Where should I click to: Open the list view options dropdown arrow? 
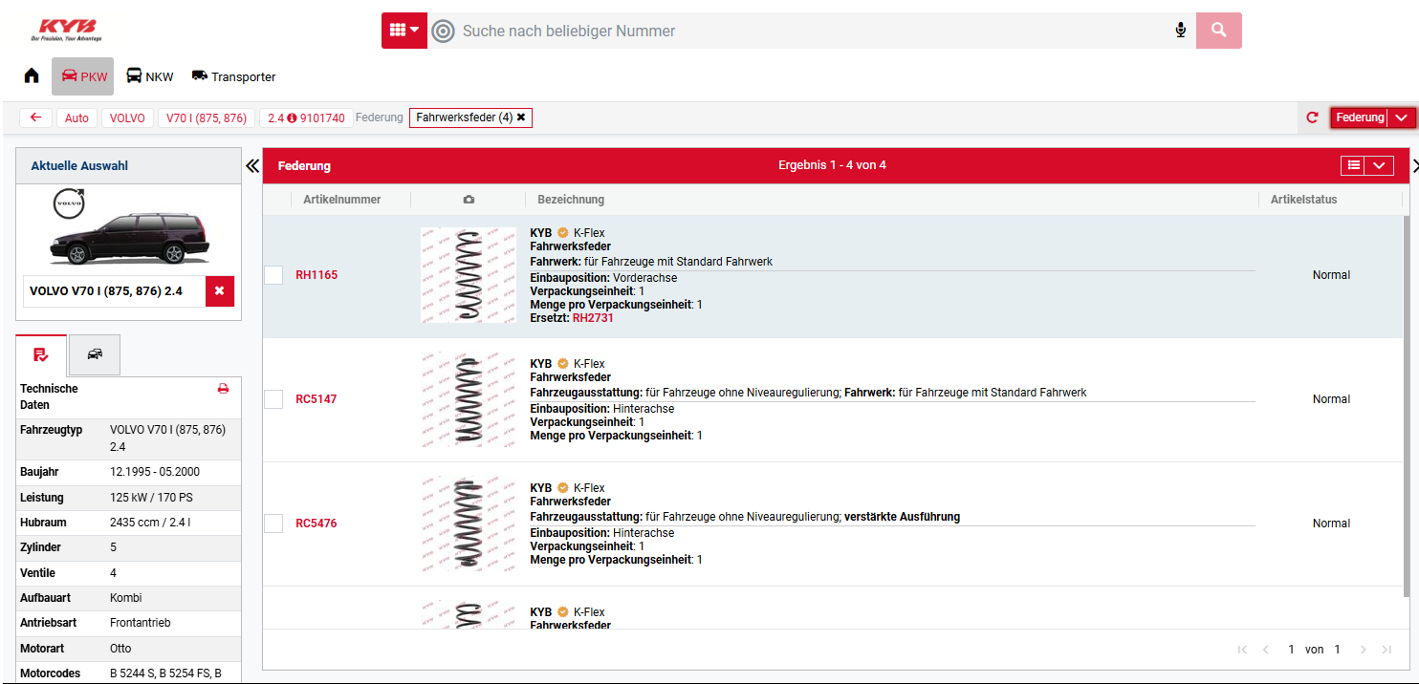pos(1379,165)
